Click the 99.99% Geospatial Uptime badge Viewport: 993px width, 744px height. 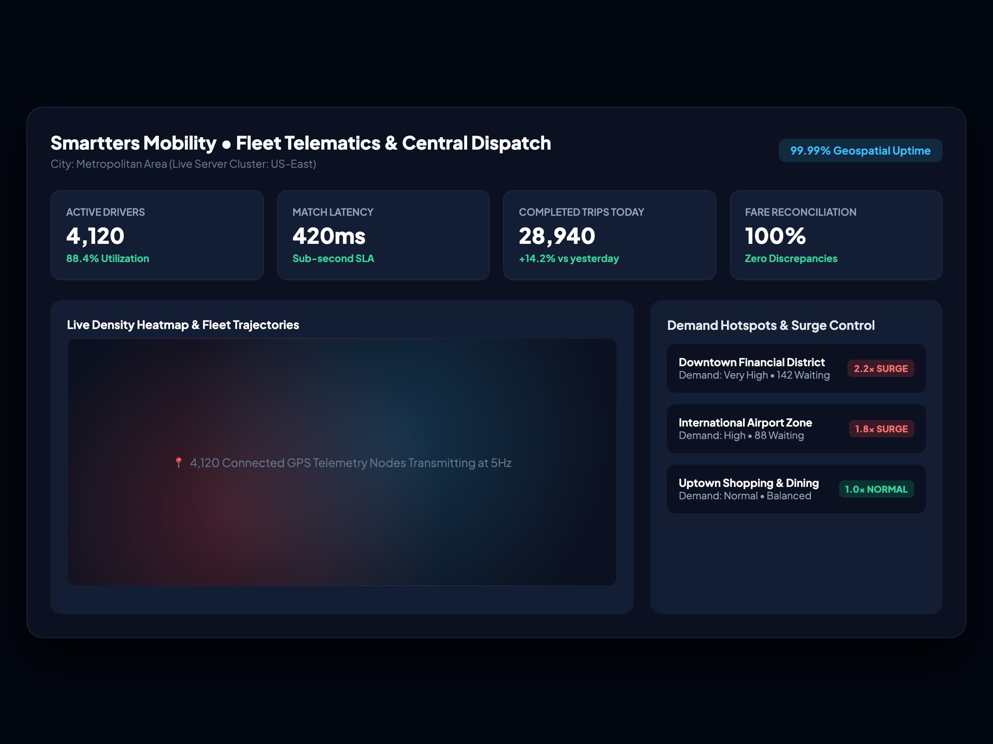click(860, 150)
